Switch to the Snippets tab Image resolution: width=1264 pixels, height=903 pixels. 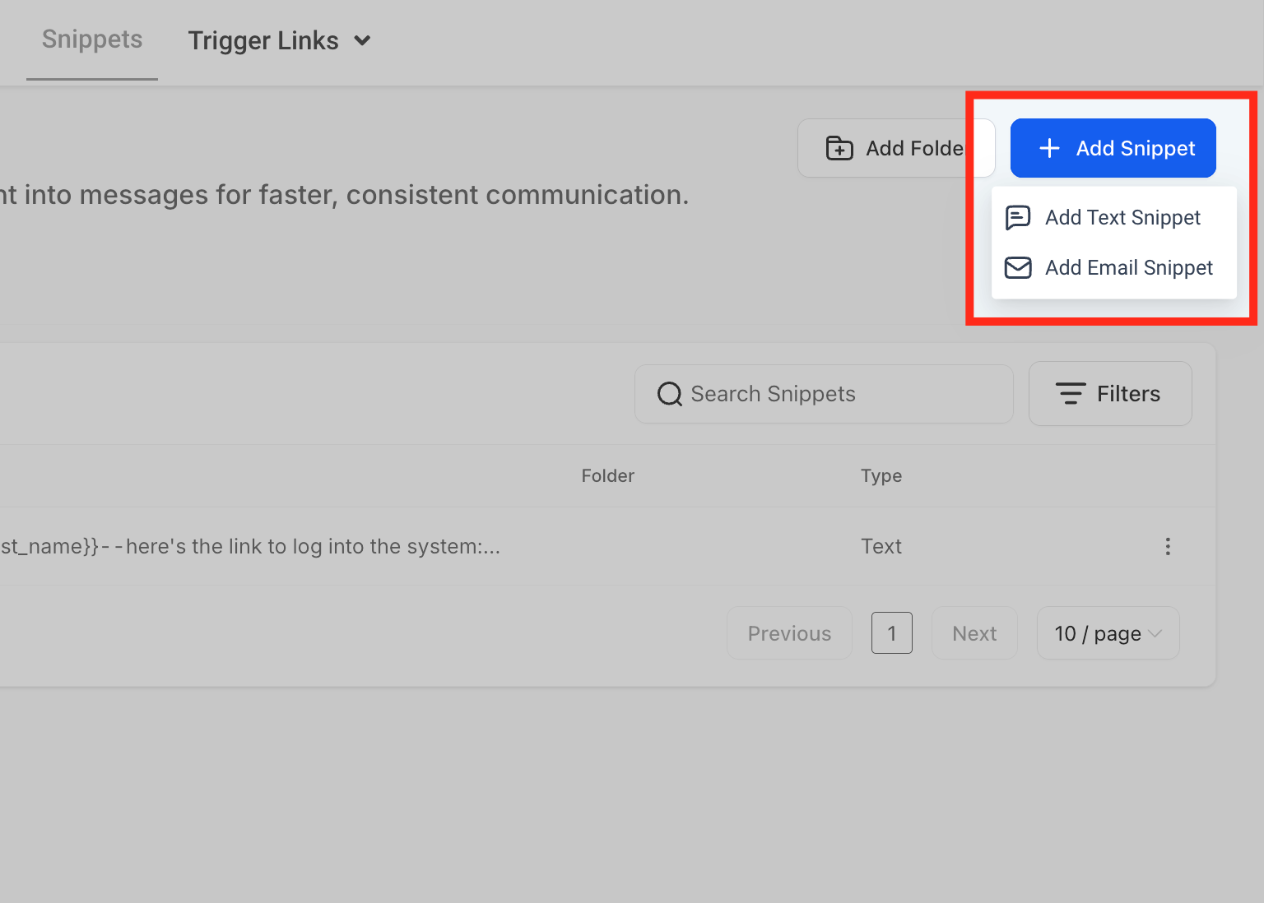92,39
